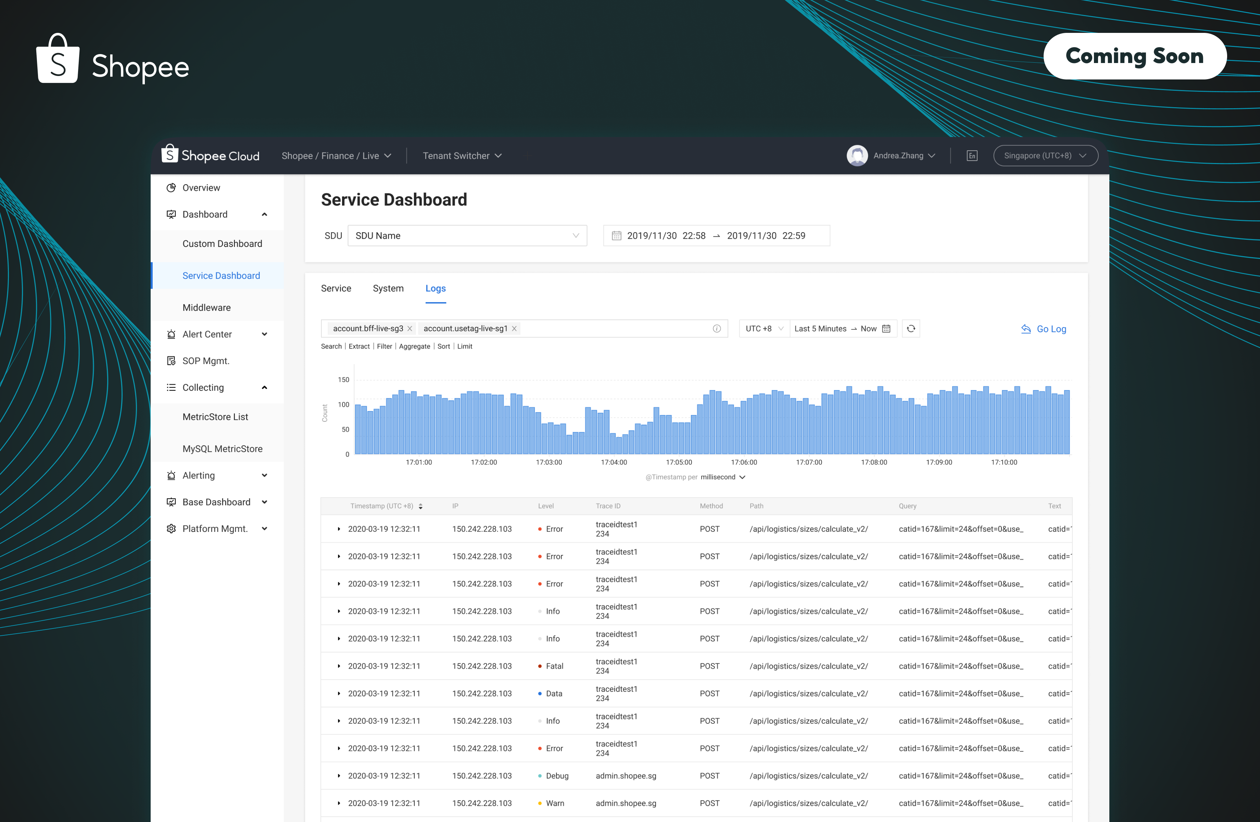The height and width of the screenshot is (822, 1260).
Task: Click the SOP Mgmt. document icon
Action: coord(171,361)
